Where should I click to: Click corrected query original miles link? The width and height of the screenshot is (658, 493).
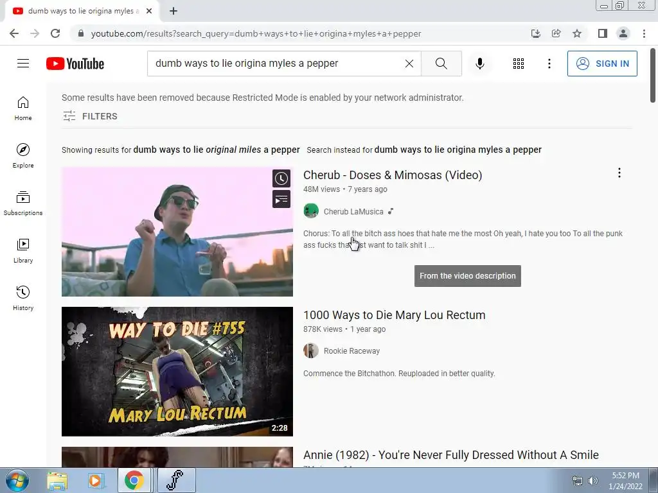click(x=217, y=150)
